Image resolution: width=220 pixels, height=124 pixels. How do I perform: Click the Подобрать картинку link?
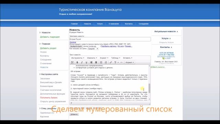click(109, 46)
